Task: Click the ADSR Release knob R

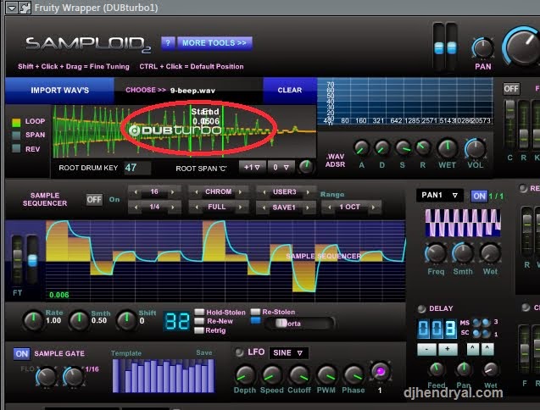Action: click(x=422, y=148)
